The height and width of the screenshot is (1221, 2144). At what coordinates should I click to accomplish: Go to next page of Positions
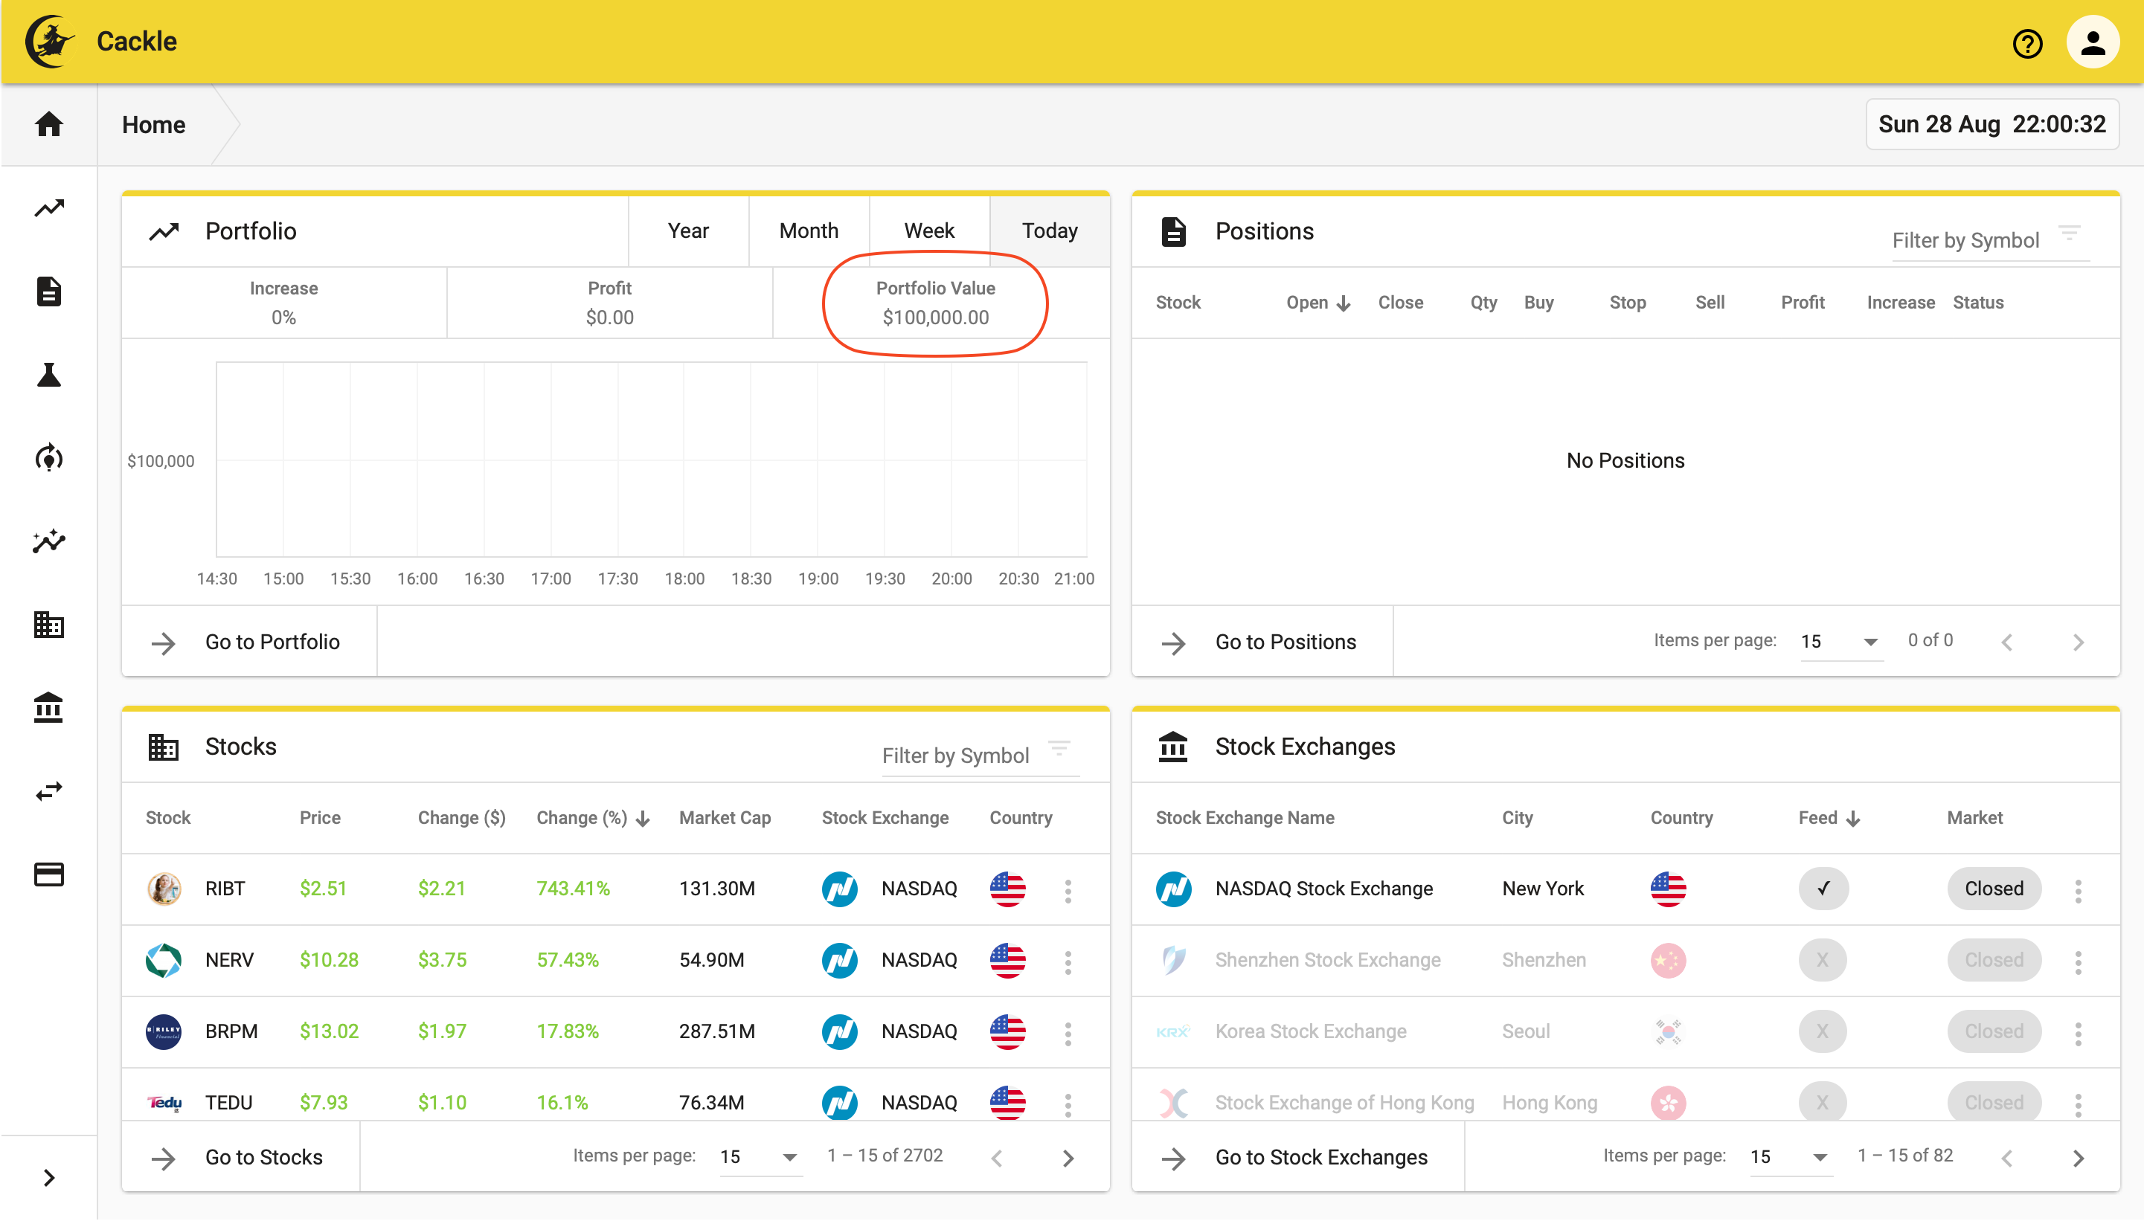(x=2078, y=643)
